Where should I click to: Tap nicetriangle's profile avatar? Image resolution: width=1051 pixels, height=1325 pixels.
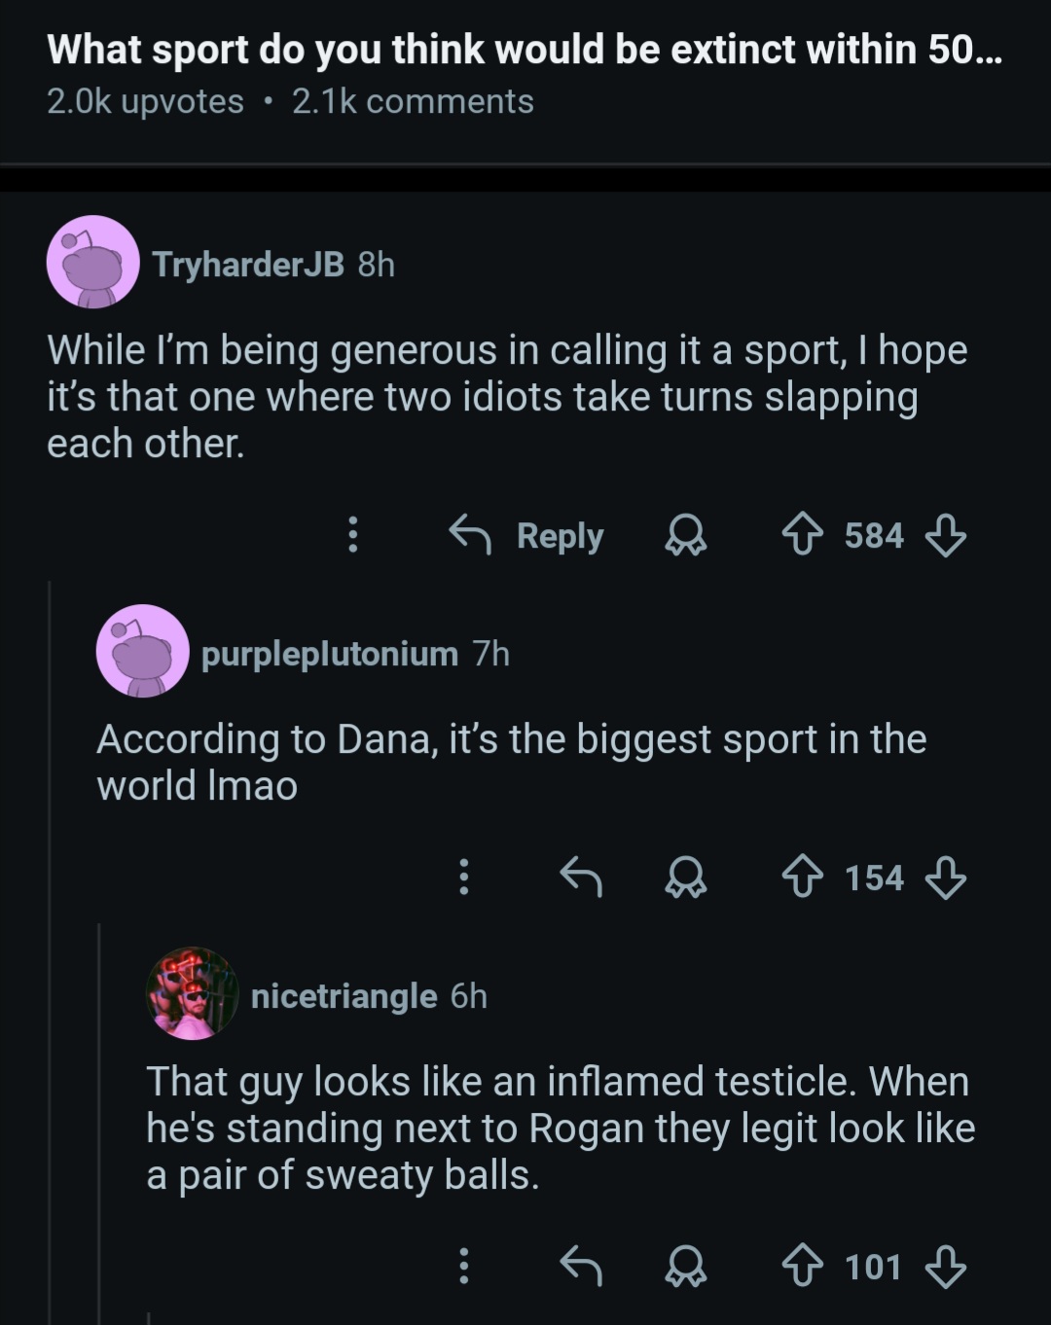click(192, 994)
